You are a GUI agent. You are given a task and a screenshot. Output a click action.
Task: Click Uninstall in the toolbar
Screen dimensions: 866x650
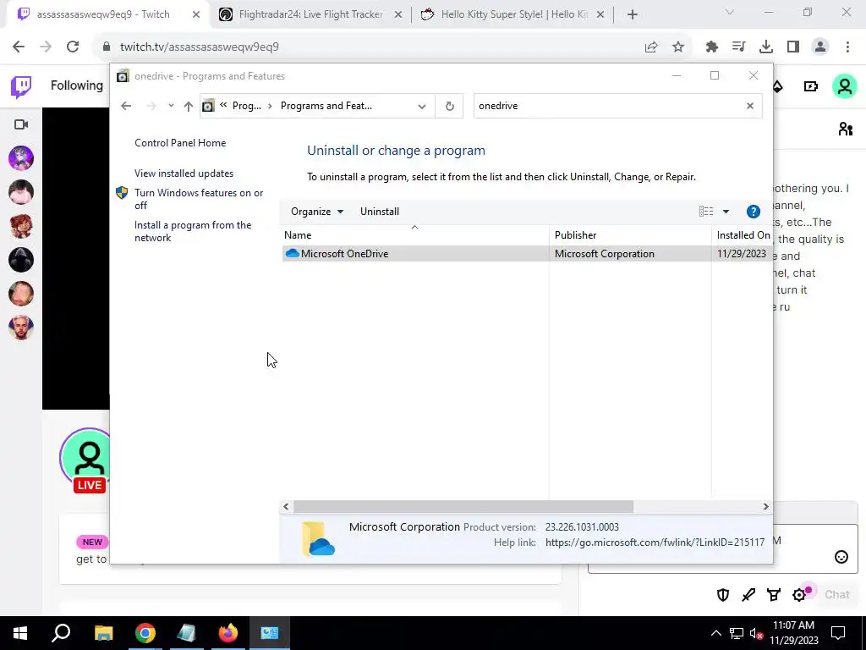click(380, 212)
